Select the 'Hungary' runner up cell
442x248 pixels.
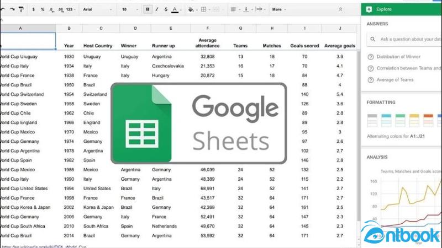[x=160, y=76]
